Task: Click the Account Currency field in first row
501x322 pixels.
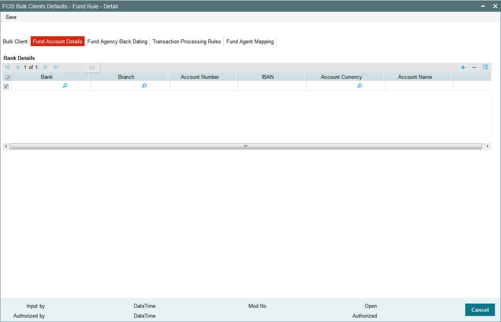Action: 332,86
